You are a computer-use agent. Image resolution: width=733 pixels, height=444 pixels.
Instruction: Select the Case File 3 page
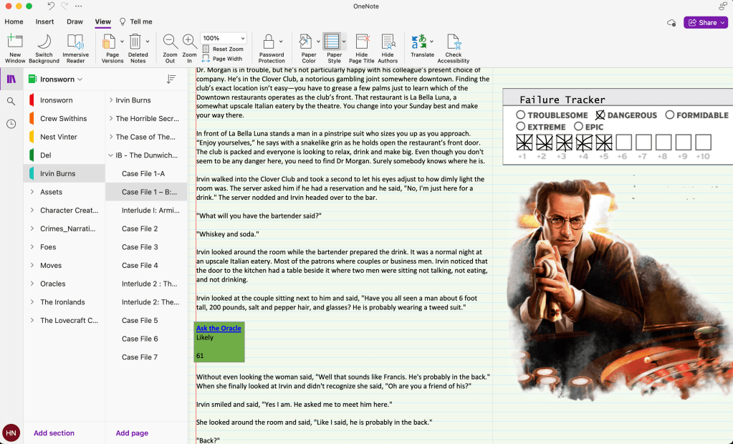tap(140, 247)
